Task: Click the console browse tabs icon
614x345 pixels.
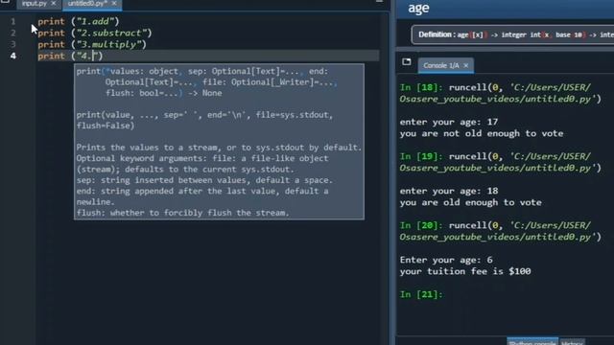Action: pyautogui.click(x=407, y=61)
